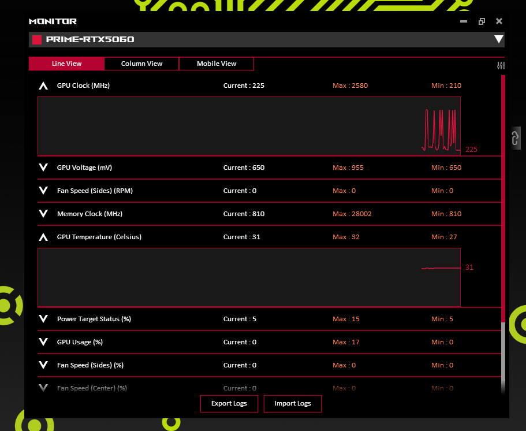Click the 225 readout beside the clock graph
526x431 pixels.
coord(471,150)
